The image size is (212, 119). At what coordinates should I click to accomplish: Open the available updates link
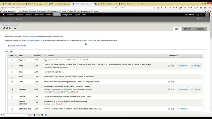click(33, 40)
